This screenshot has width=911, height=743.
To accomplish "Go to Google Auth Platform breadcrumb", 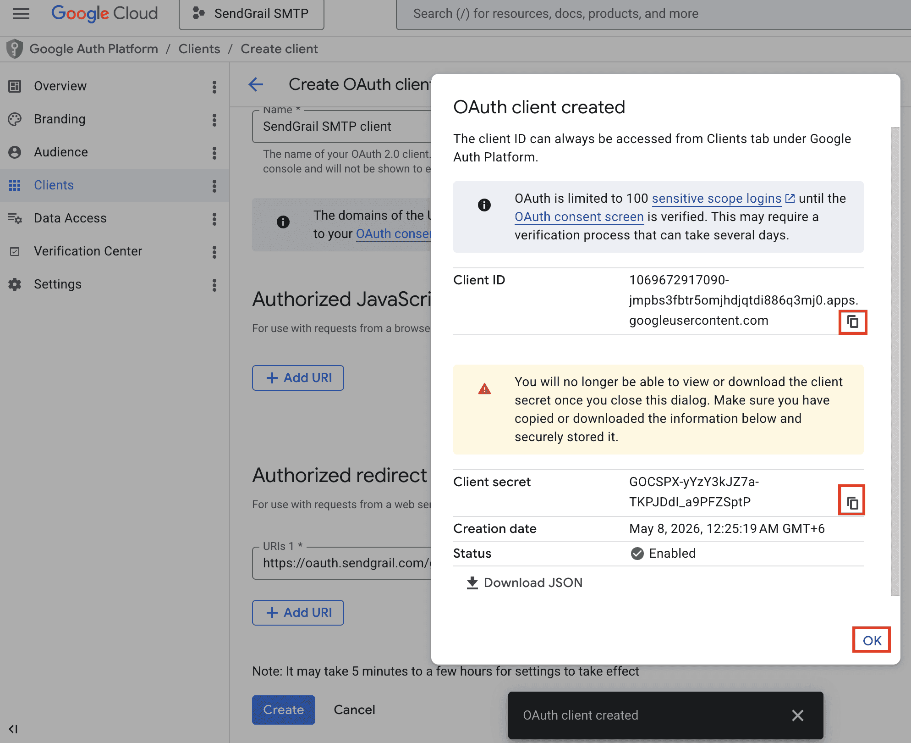I will pyautogui.click(x=94, y=49).
